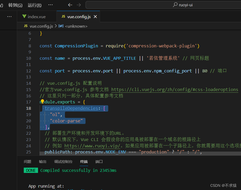Click VUE_APP_TITLE on line 10
Image resolution: width=241 pixels, height=190 pixels.
tap(120, 58)
